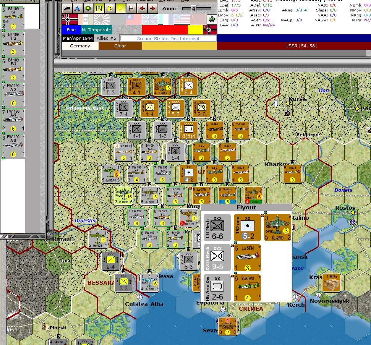Select the British Union Jack flag
This screenshot has height=345, width=371.
tap(150, 19)
